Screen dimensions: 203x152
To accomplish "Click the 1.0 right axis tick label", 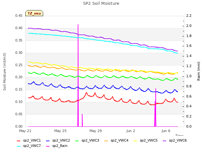I will pyautogui.click(x=189, y=76).
